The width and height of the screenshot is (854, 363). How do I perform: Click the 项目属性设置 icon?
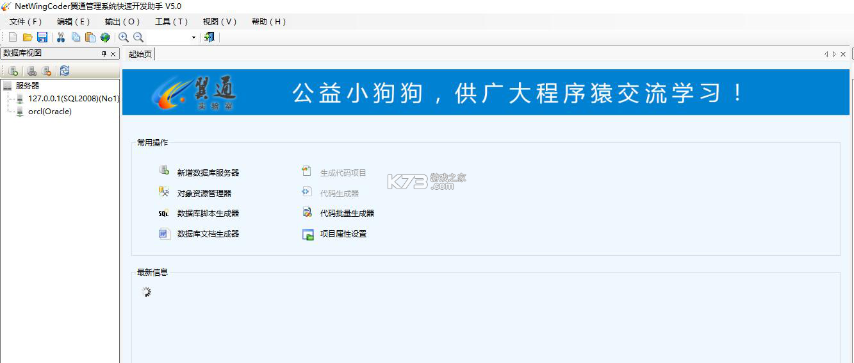pos(308,235)
